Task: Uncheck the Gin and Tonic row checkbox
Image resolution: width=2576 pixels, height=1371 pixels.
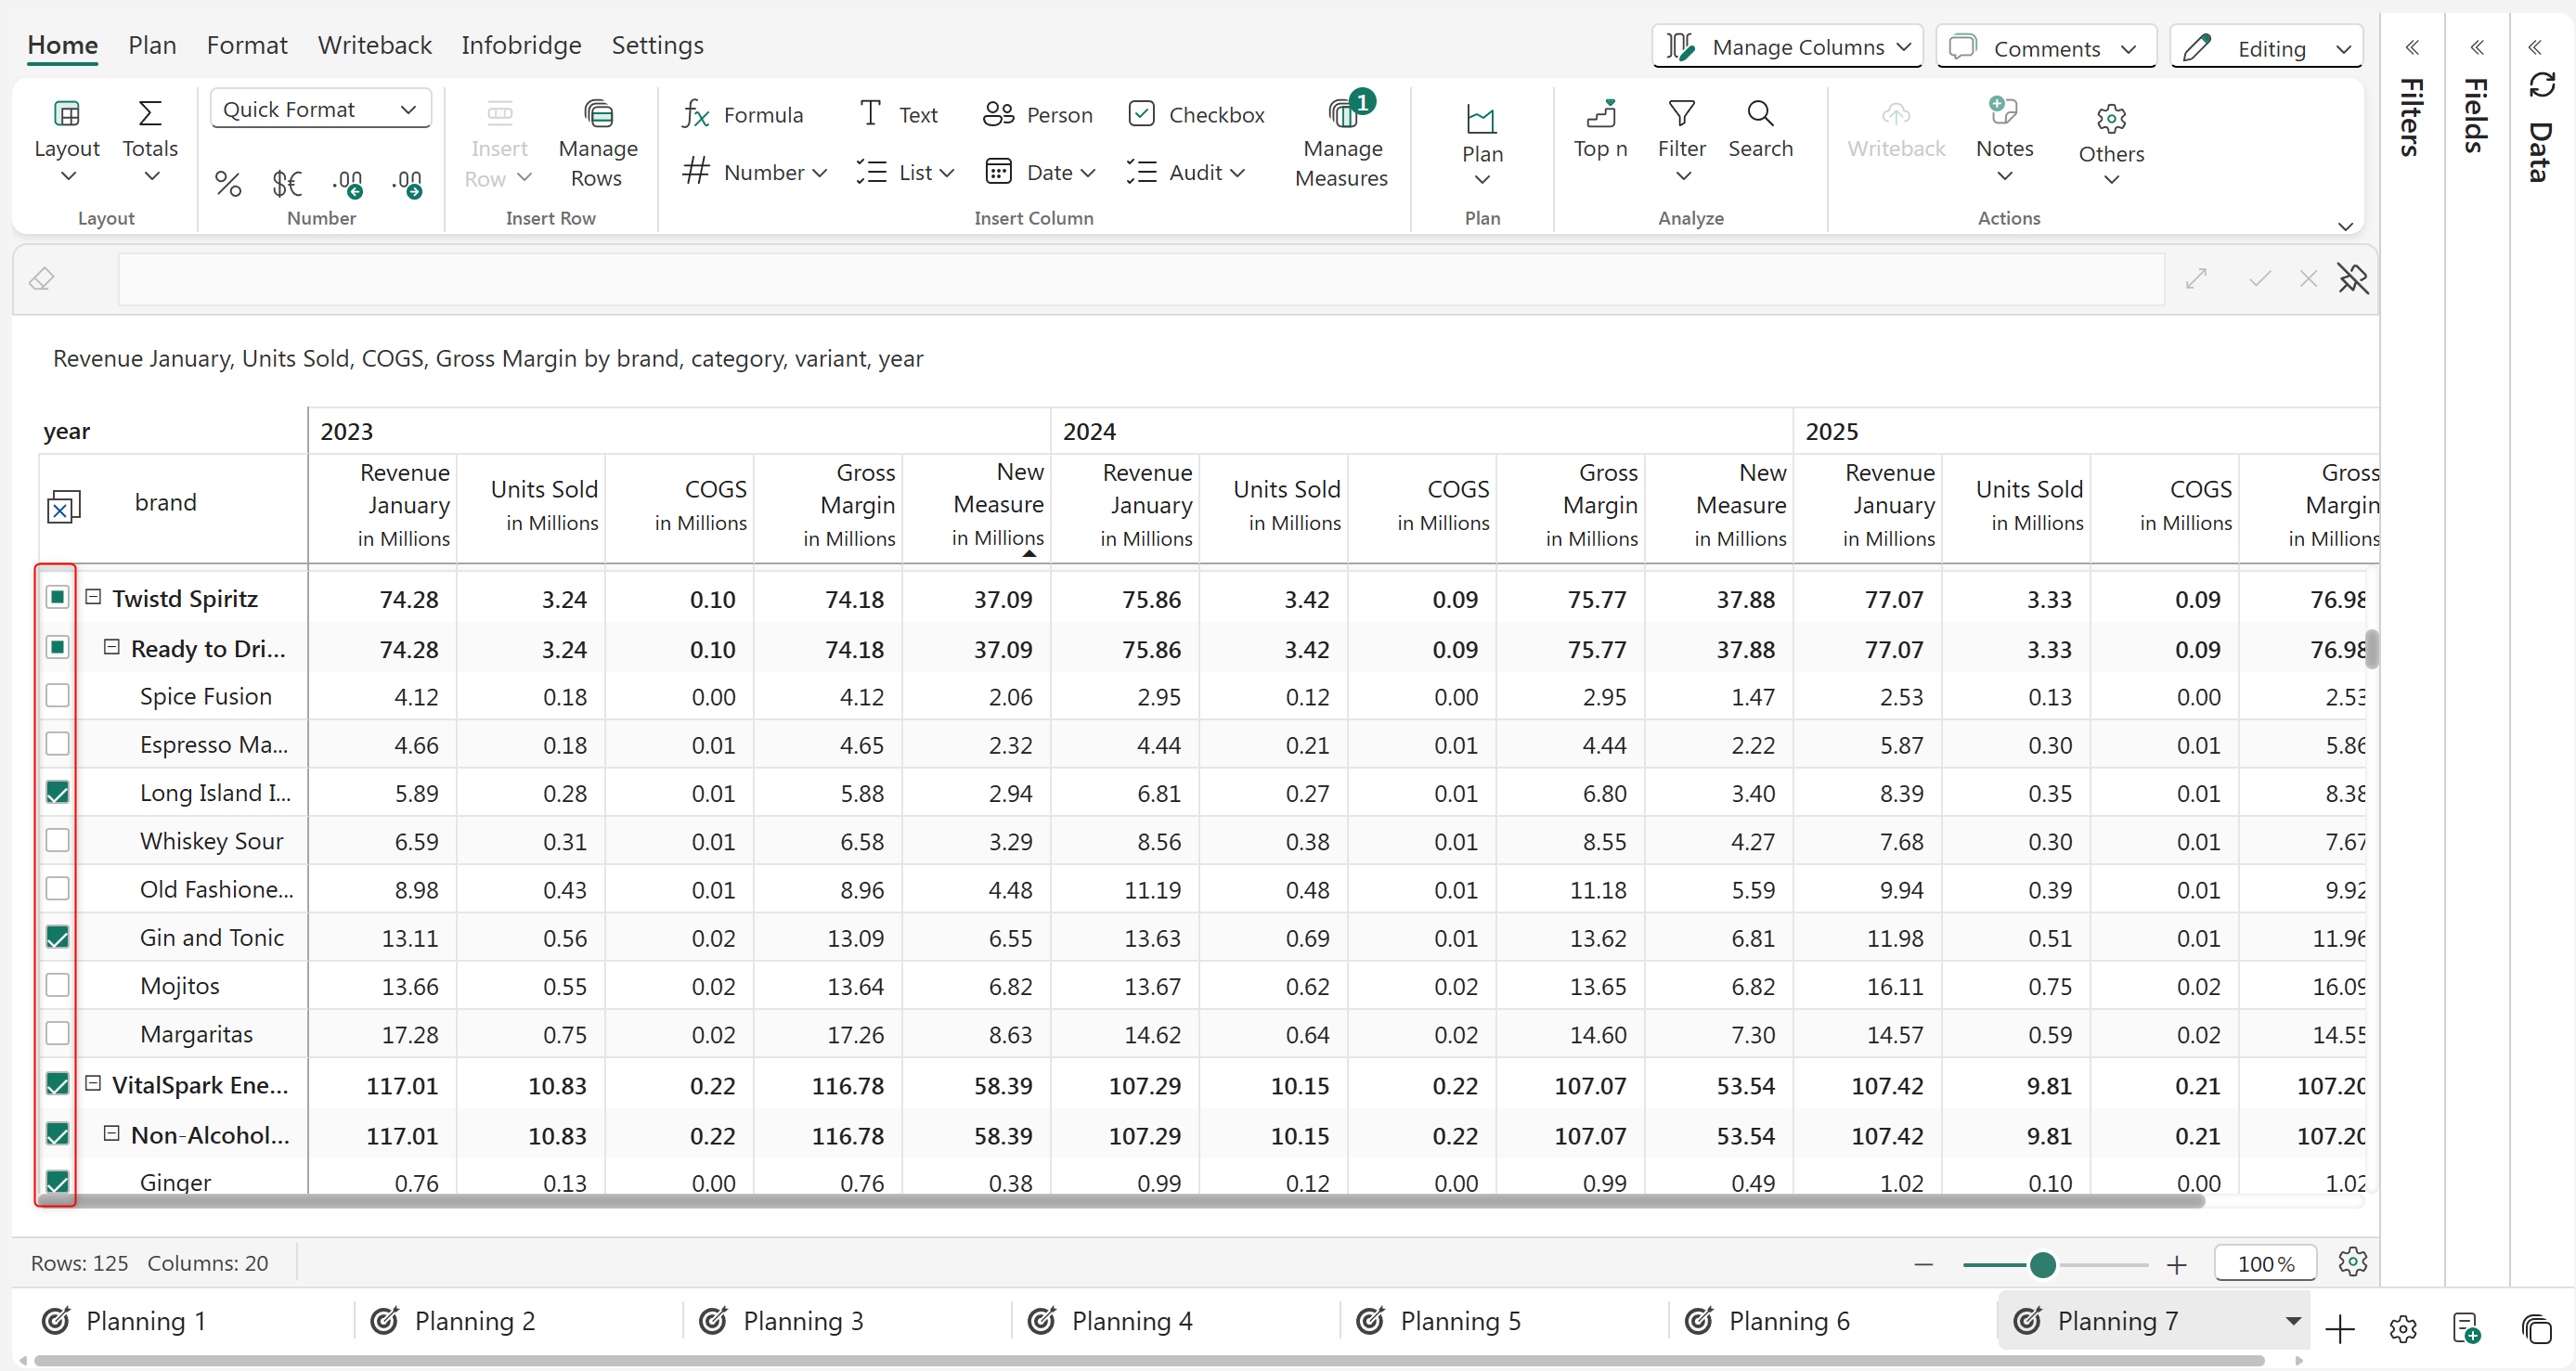Action: tap(58, 937)
